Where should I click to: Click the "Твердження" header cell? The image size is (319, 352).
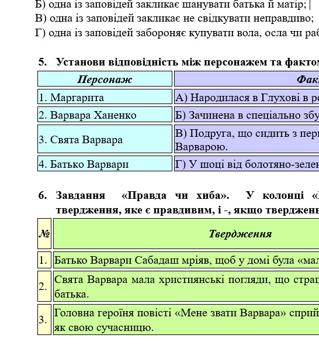click(186, 233)
